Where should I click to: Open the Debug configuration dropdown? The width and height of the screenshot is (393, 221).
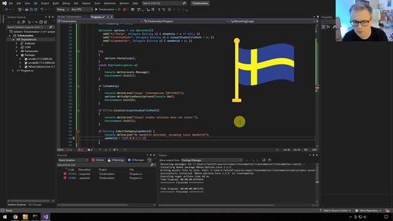[63, 9]
